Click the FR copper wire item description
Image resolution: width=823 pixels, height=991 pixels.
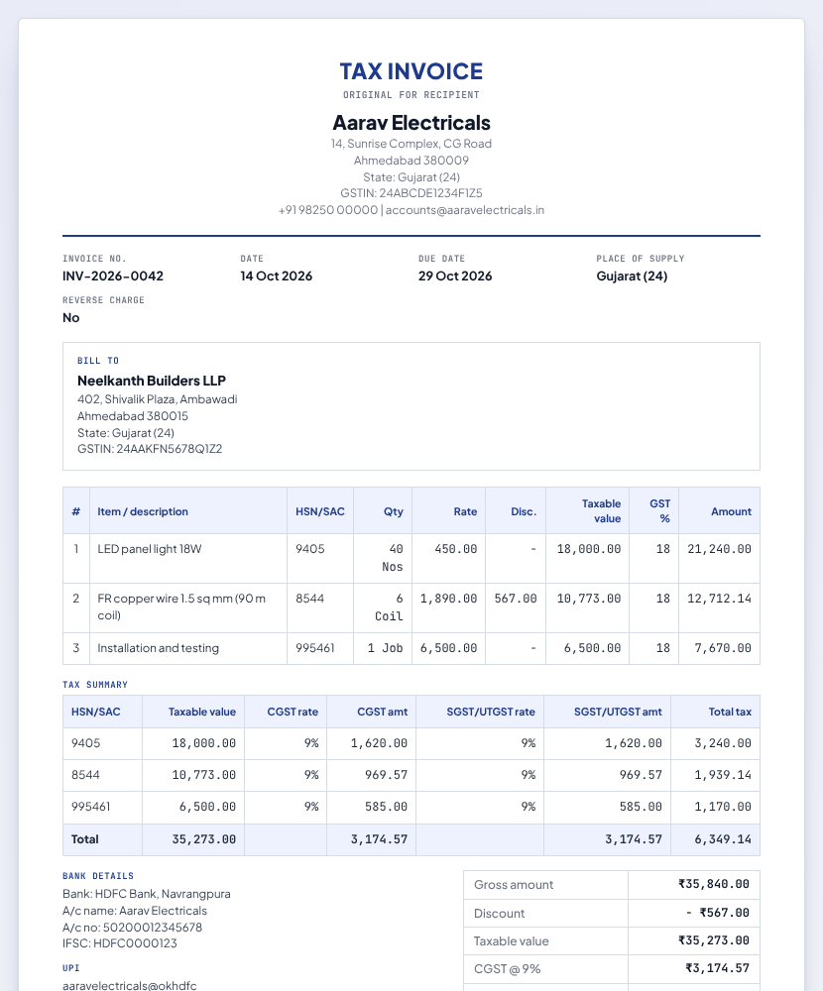[180, 606]
